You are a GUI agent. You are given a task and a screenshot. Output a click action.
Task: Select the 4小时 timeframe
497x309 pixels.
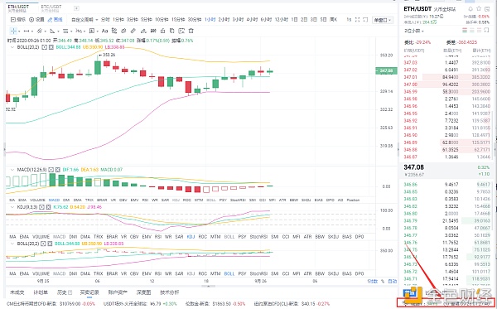(252, 20)
